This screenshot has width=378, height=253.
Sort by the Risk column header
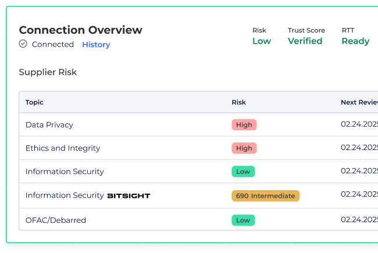(x=238, y=102)
